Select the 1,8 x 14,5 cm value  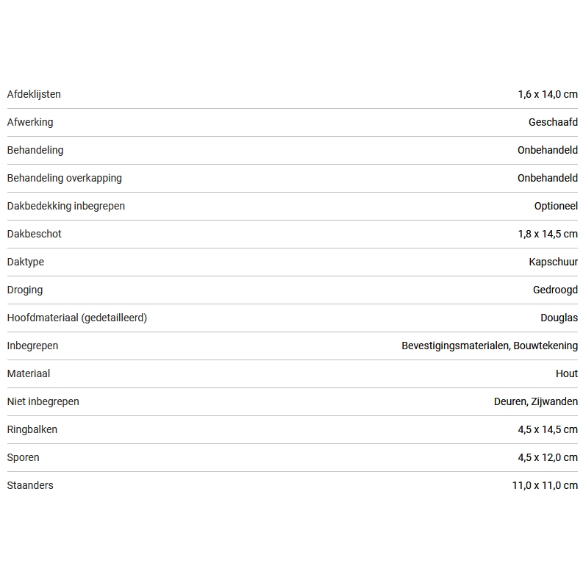[x=548, y=234]
